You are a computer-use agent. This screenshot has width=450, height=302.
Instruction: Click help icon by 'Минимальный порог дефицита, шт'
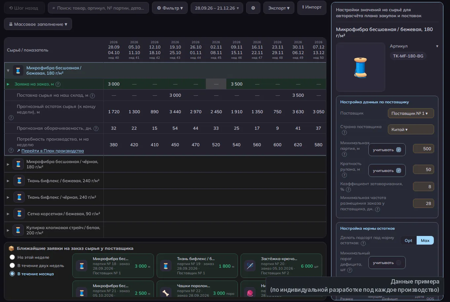350,270
